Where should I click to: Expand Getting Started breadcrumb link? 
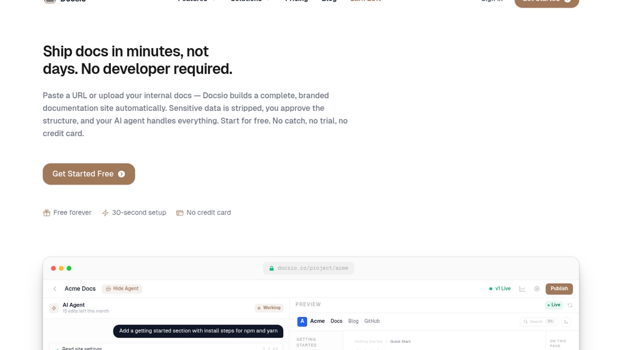click(368, 342)
